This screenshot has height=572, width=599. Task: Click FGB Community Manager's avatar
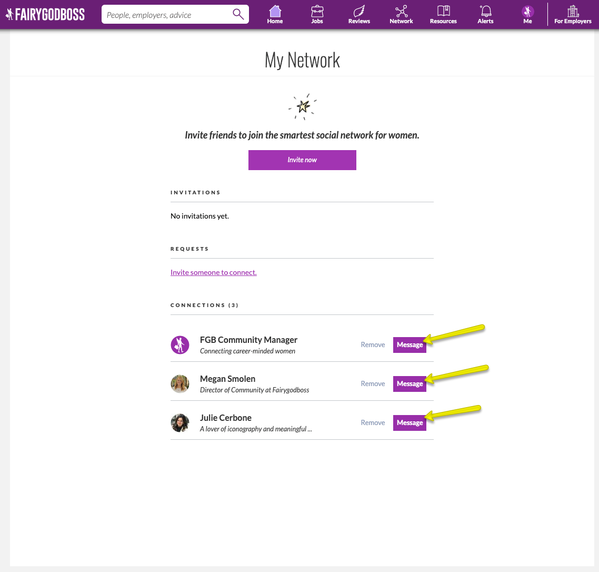pyautogui.click(x=180, y=345)
